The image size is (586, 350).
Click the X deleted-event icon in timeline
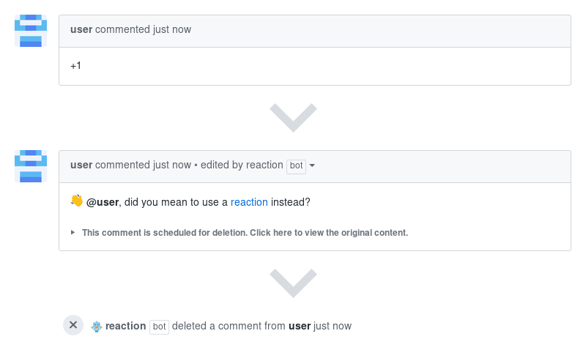coord(73,325)
